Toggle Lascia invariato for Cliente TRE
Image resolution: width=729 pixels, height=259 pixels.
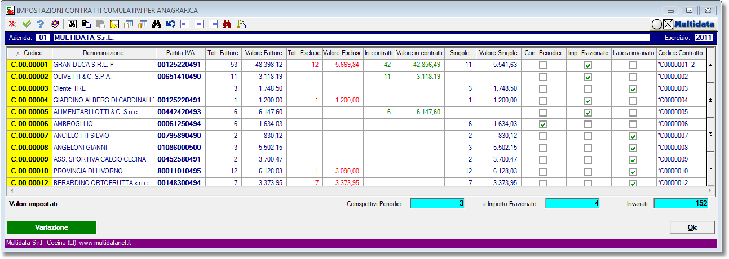click(633, 89)
